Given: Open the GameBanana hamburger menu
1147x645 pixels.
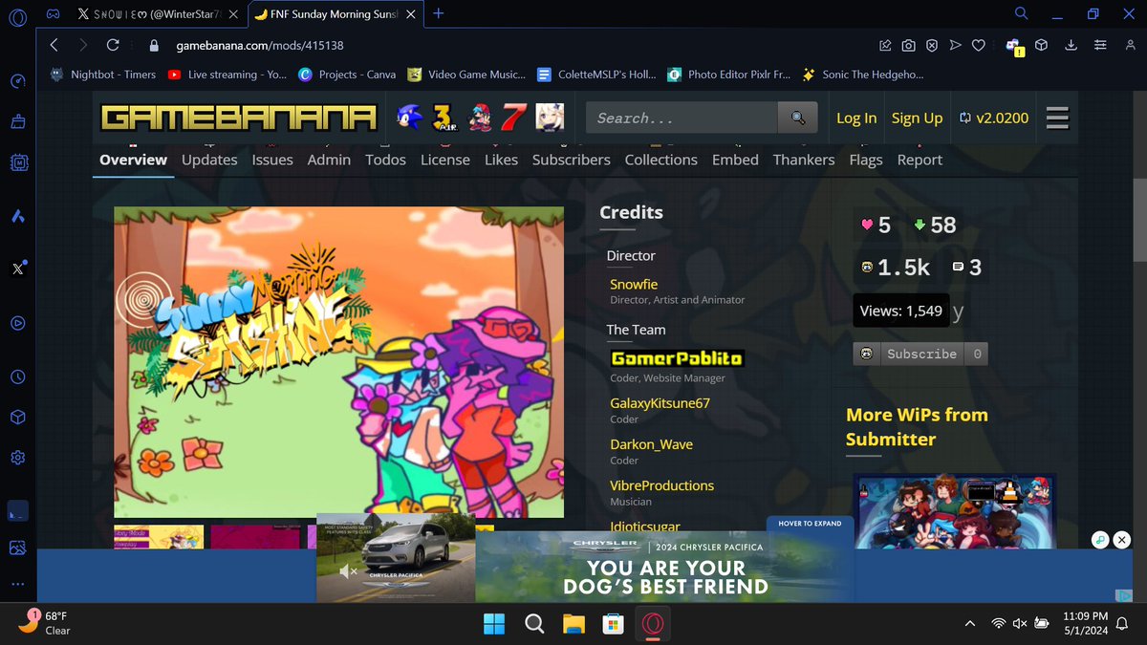Looking at the screenshot, I should tap(1057, 118).
